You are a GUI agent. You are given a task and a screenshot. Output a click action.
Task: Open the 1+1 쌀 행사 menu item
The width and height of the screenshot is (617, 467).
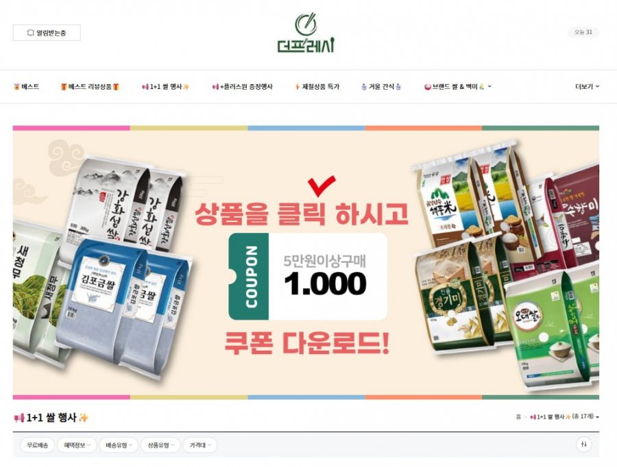click(x=166, y=86)
